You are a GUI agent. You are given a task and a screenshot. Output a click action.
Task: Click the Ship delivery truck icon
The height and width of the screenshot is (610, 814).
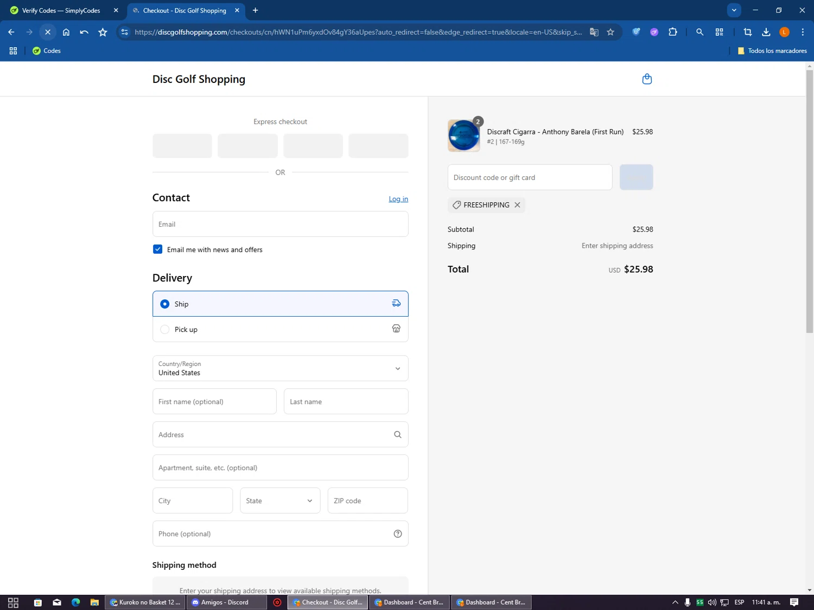tap(396, 304)
